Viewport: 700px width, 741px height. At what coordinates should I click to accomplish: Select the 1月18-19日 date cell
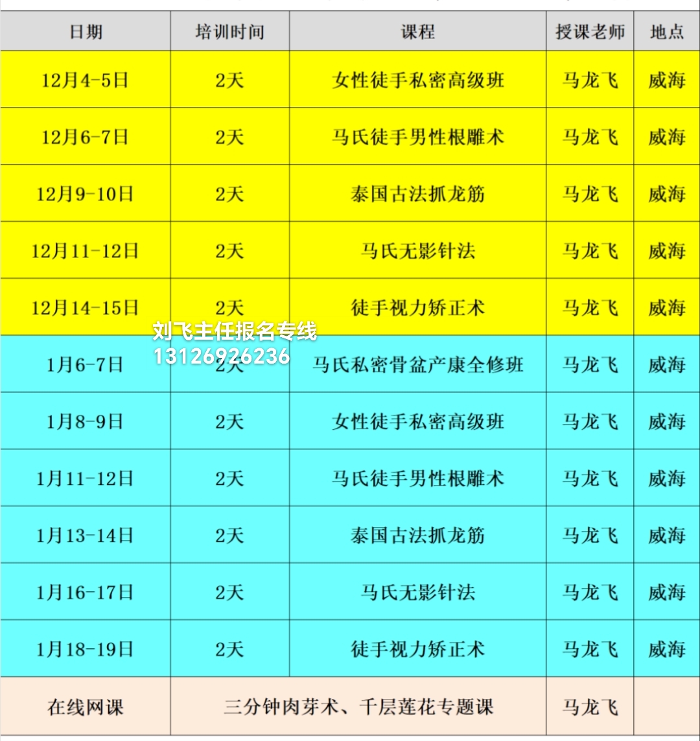[86, 649]
